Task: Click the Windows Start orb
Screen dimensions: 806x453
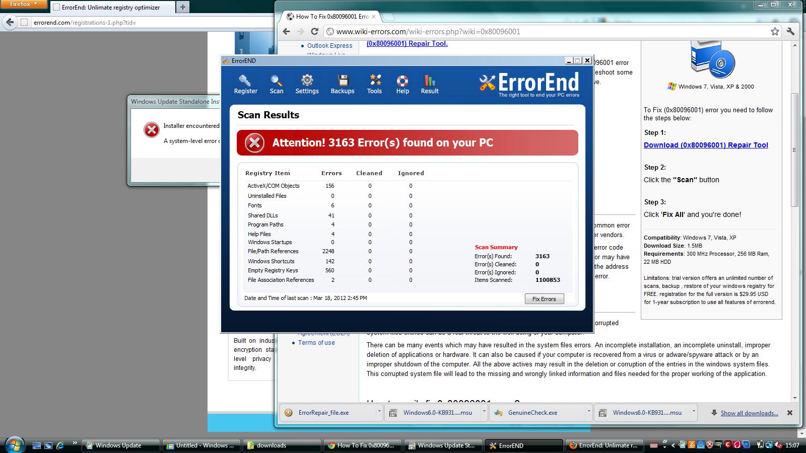Action: [14, 444]
